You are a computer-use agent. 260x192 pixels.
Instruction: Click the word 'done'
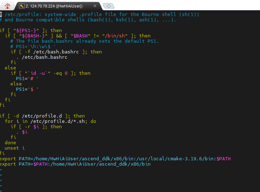coord(10,142)
